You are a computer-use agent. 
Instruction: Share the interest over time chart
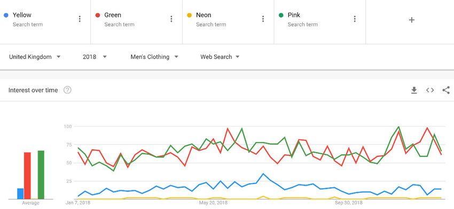[446, 90]
